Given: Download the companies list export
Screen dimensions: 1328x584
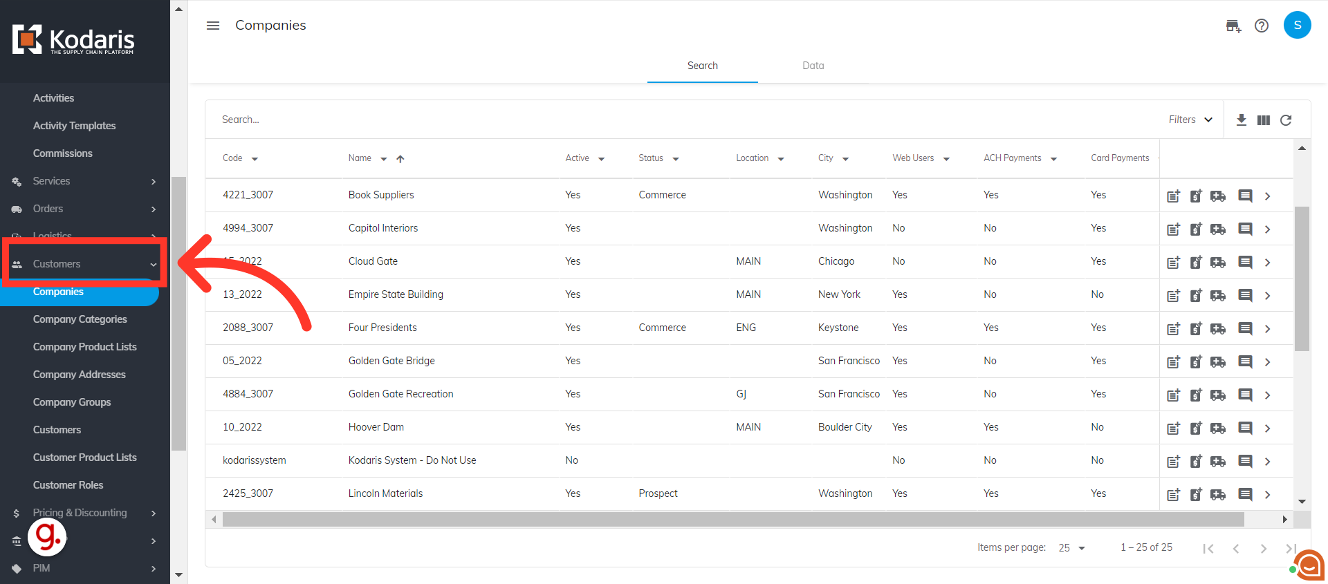Looking at the screenshot, I should click(x=1242, y=120).
